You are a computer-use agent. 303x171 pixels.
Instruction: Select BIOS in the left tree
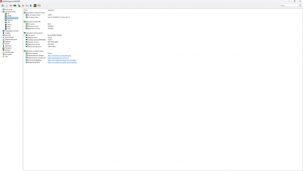click(9, 26)
